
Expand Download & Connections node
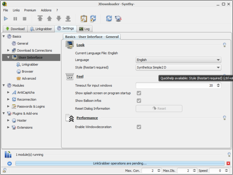click(x=8, y=51)
